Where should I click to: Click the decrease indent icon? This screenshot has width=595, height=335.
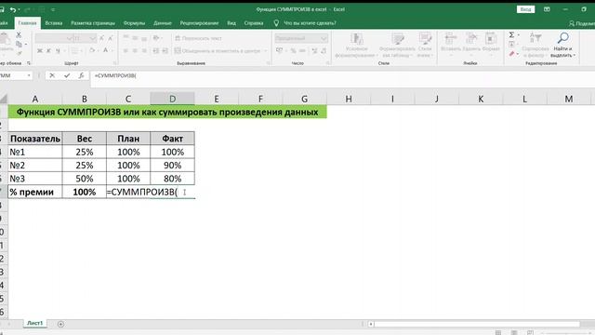pos(155,50)
